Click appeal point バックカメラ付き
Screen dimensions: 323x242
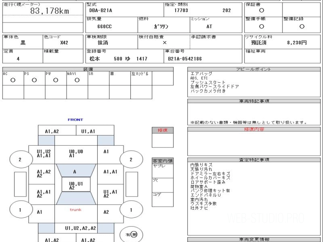tap(208, 91)
